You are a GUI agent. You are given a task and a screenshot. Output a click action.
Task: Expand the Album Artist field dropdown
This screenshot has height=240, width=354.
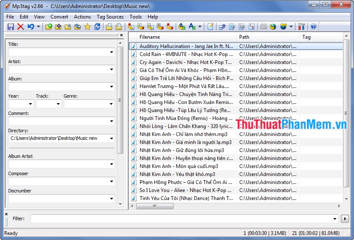(111, 164)
